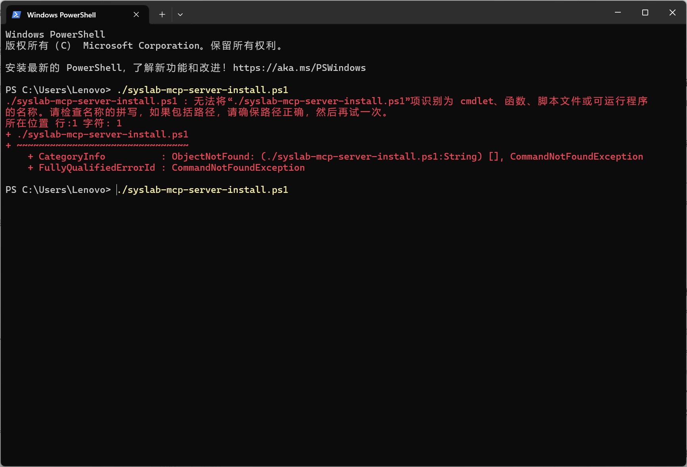The image size is (687, 467).
Task: Click the first yellow ./syslab-mcp-server-install.ps1 command
Action: pos(202,90)
